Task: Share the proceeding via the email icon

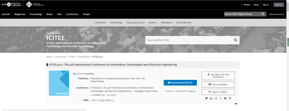Action: pos(225,98)
